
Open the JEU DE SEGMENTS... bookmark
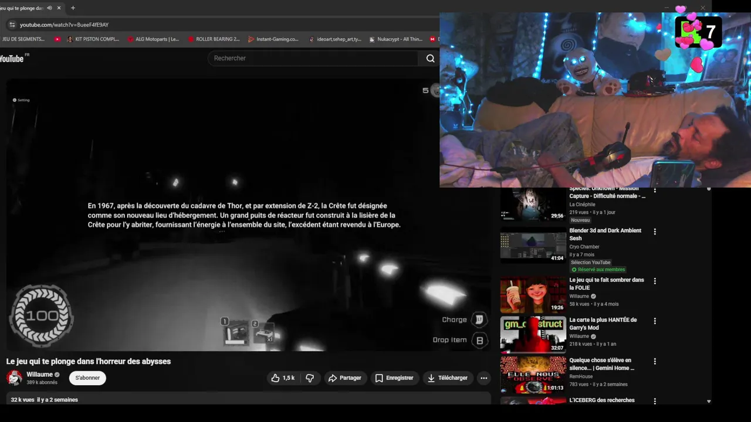tap(23, 39)
